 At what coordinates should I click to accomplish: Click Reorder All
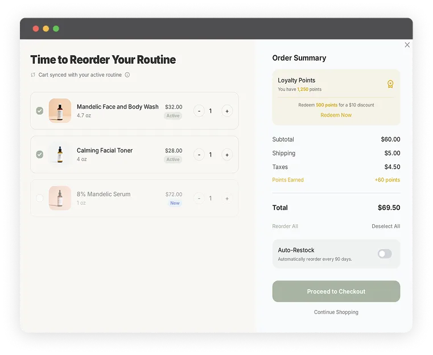point(285,226)
